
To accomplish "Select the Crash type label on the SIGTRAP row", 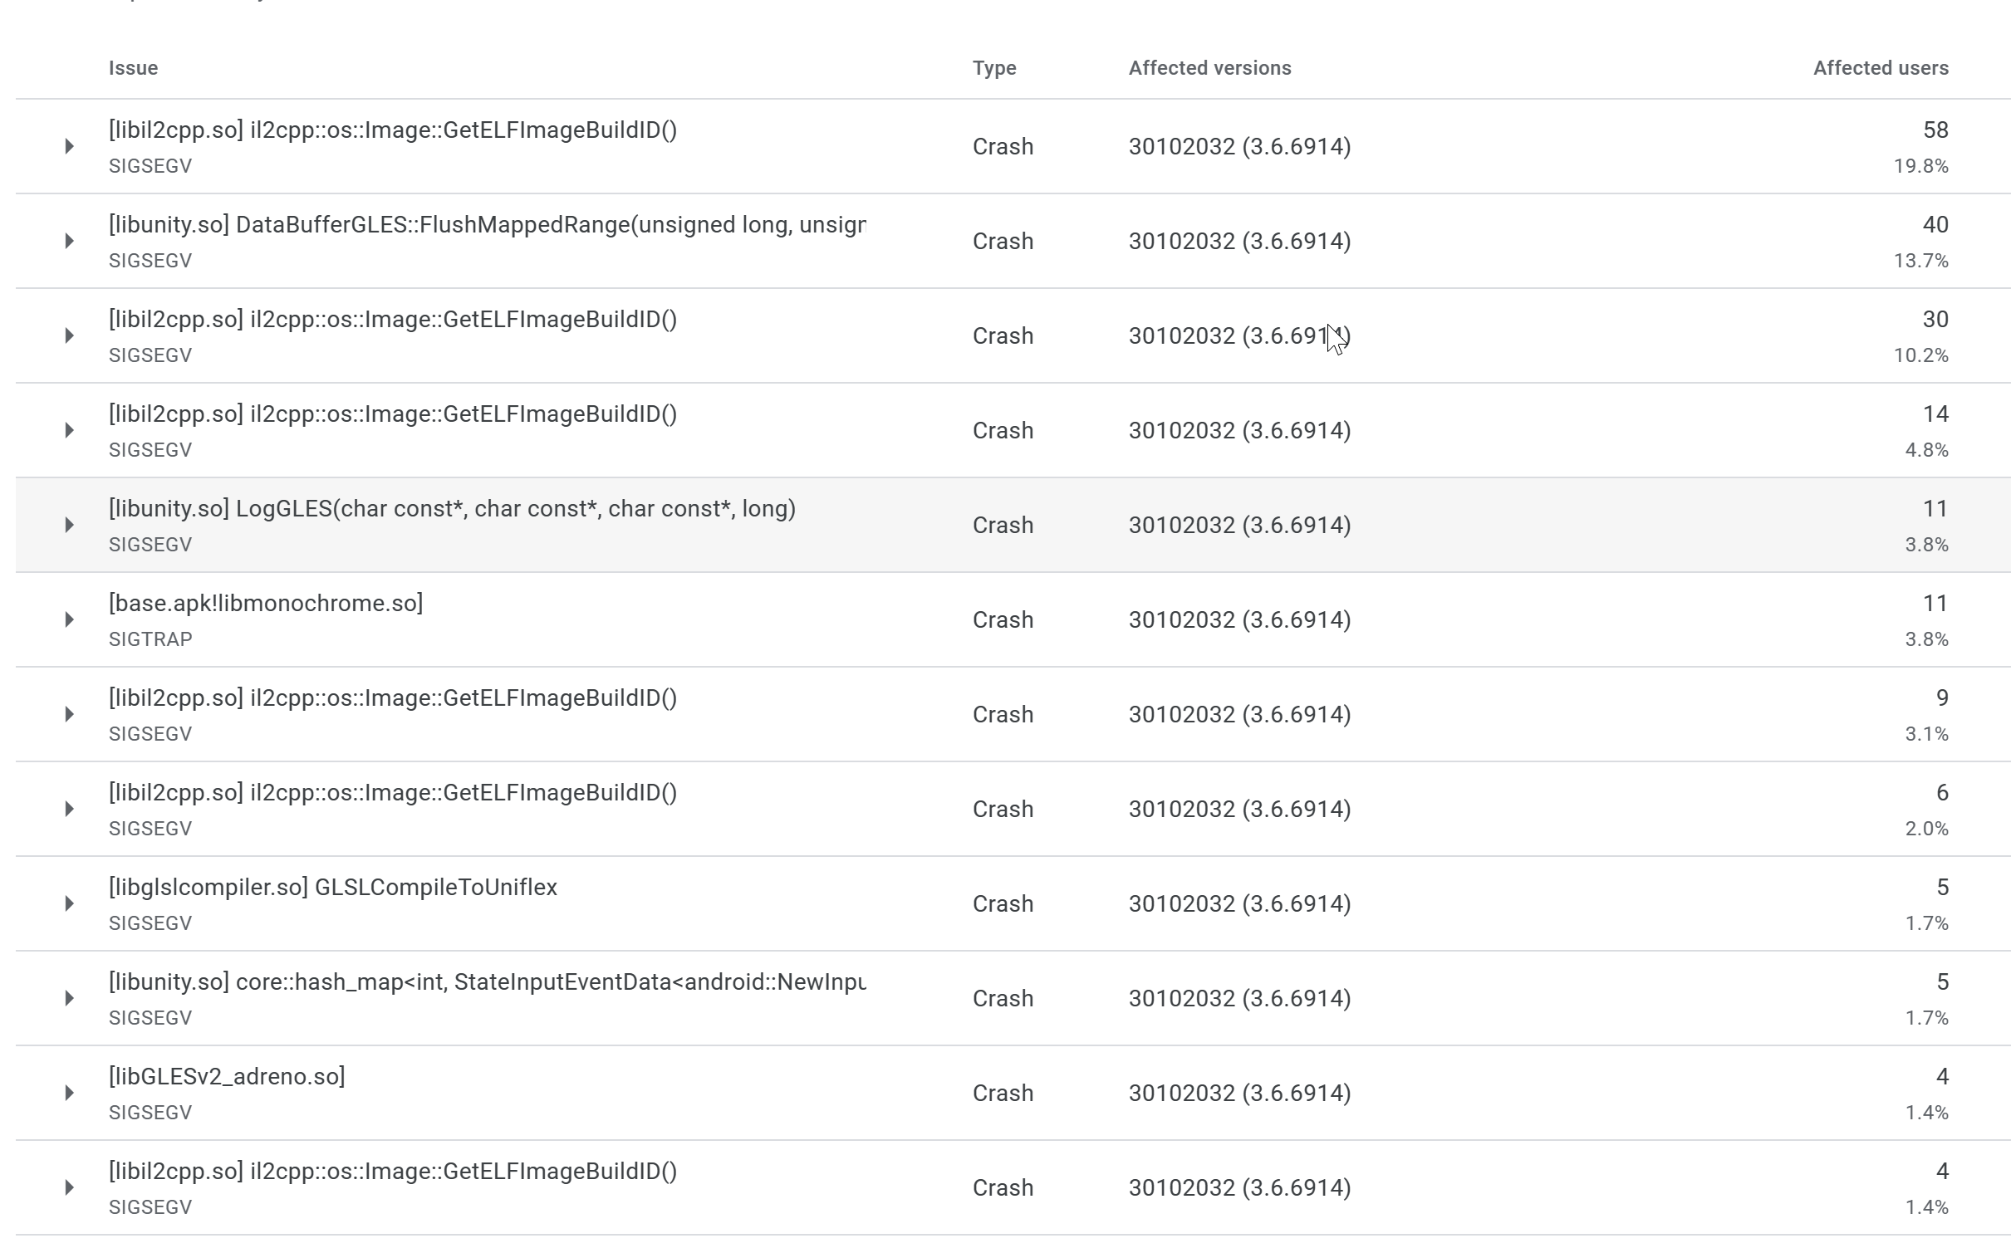I will pyautogui.click(x=1003, y=619).
